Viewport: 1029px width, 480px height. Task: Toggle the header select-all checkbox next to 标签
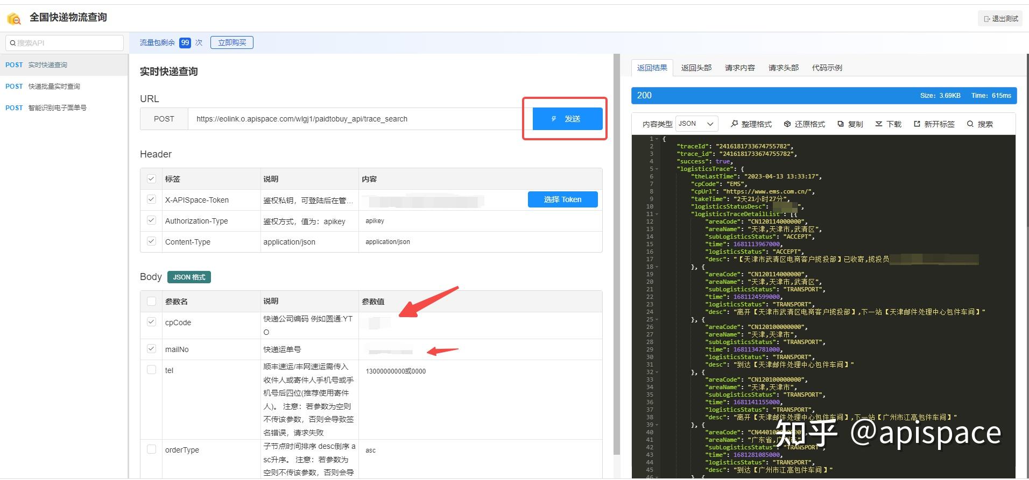point(151,179)
